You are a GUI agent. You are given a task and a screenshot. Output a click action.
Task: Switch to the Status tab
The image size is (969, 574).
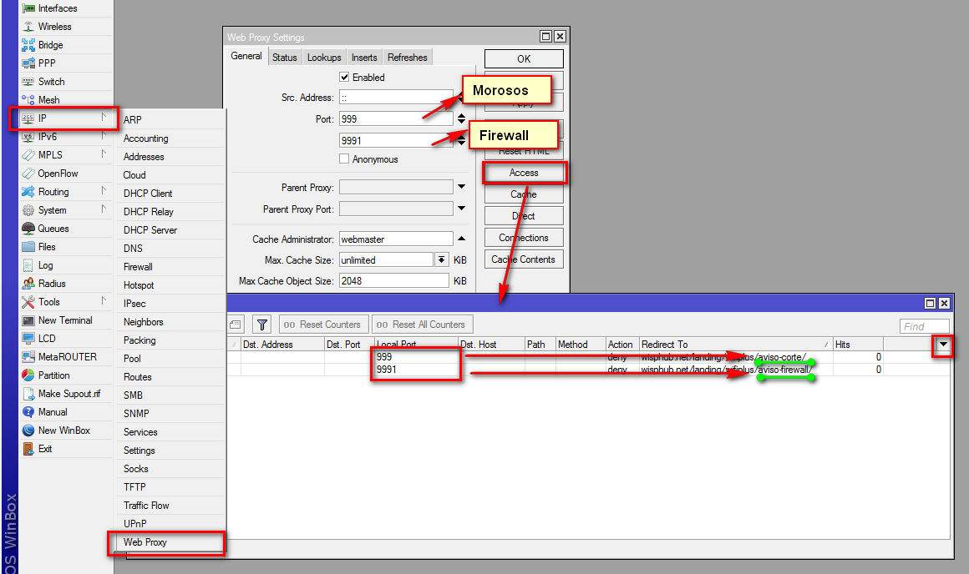click(284, 57)
